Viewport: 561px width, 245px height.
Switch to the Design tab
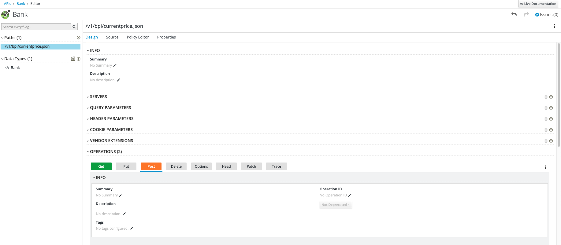(92, 37)
